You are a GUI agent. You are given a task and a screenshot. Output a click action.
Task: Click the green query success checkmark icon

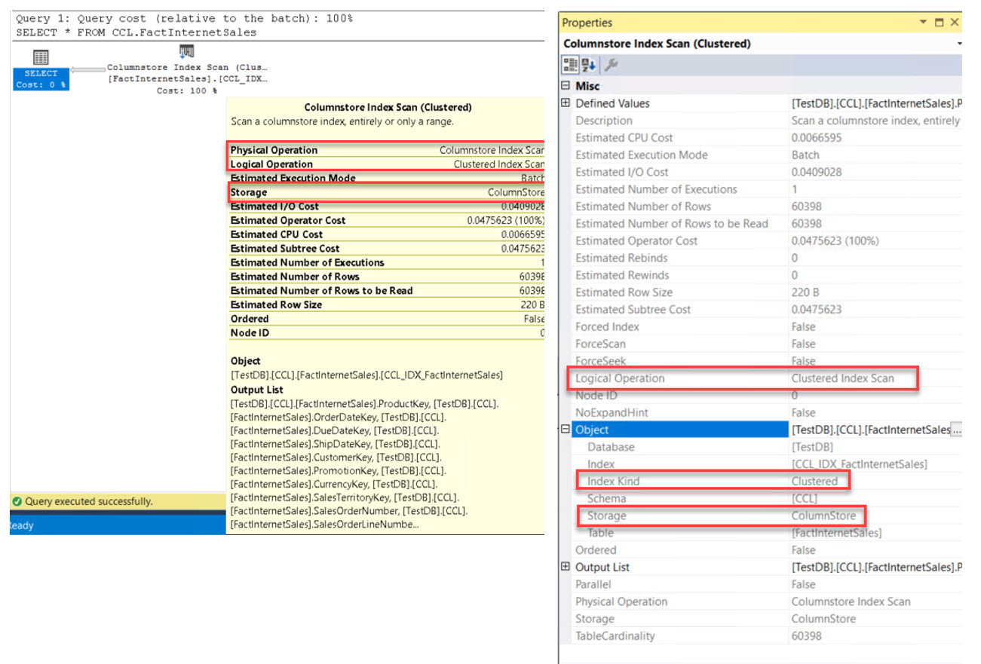coord(17,501)
